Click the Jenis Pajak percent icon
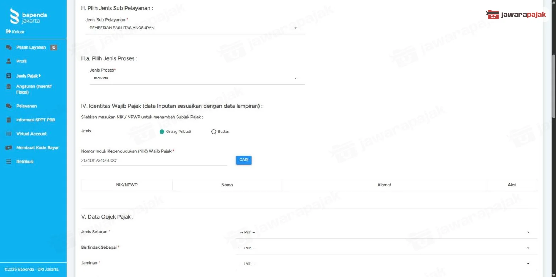Viewport: 556px width, 277px height. (9, 76)
